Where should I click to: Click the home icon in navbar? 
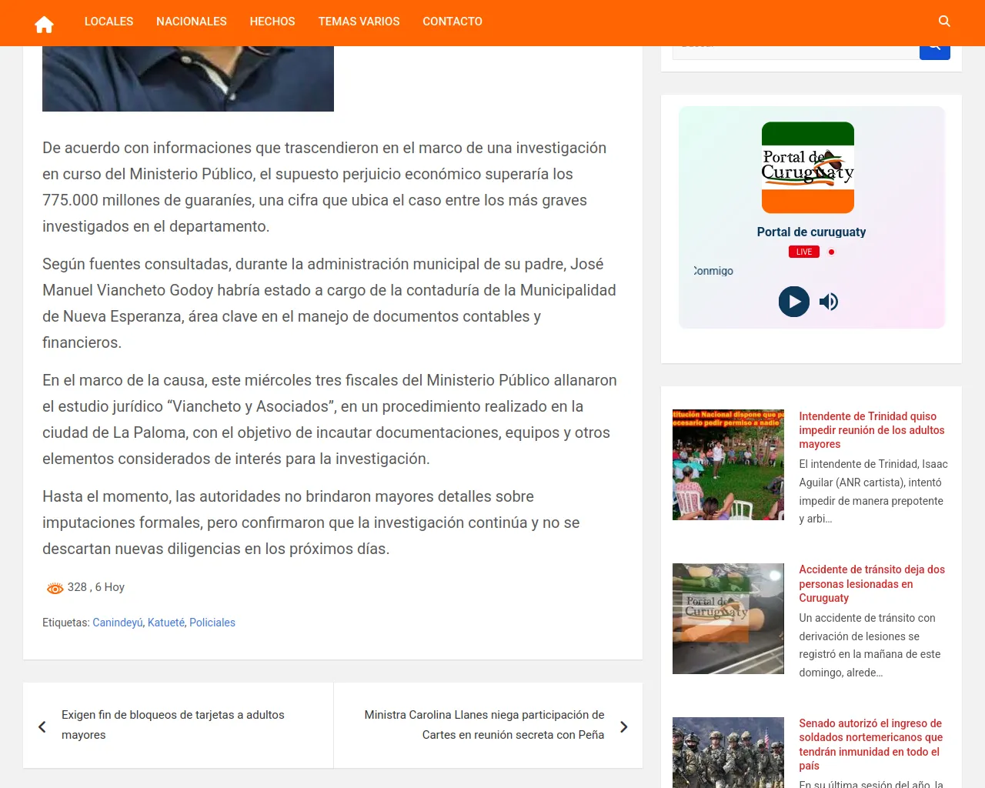click(44, 24)
